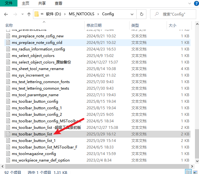Click document icon of ms_toolmagazine_config
Screen dimensions: 199x174
(x=8, y=154)
